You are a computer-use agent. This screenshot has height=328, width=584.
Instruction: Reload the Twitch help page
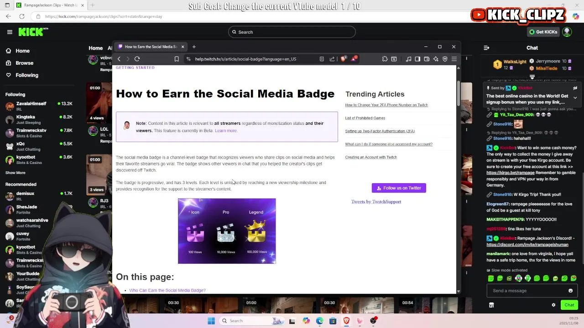tap(137, 59)
